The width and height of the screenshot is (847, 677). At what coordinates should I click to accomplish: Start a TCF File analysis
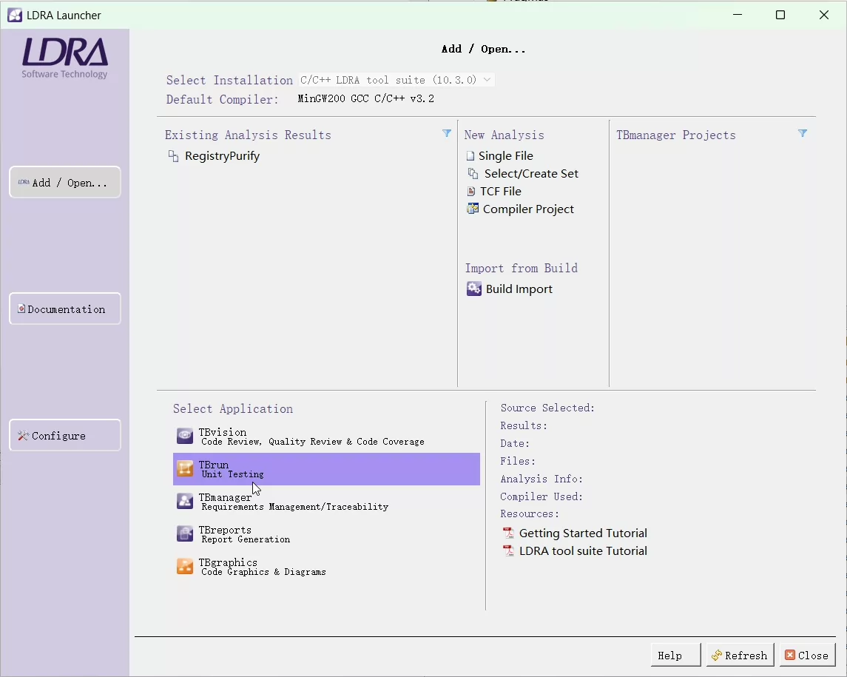tap(501, 192)
